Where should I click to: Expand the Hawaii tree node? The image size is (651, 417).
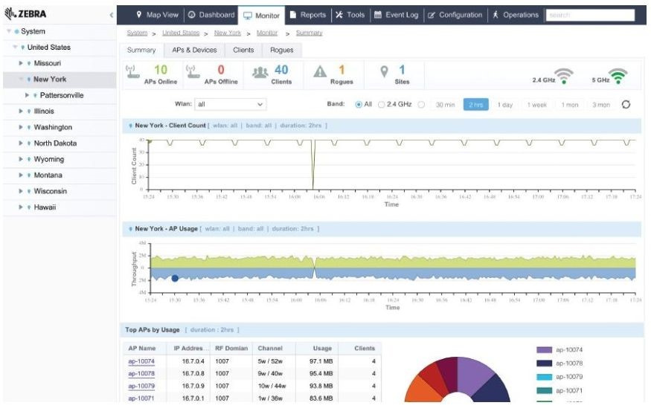21,207
